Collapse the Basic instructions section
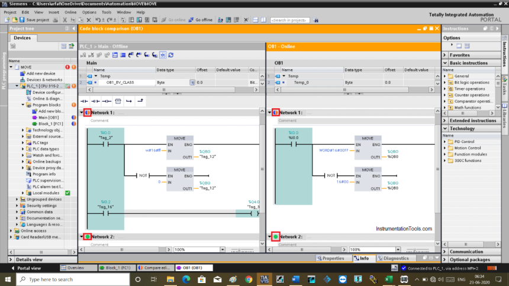The width and height of the screenshot is (509, 286). (x=445, y=63)
